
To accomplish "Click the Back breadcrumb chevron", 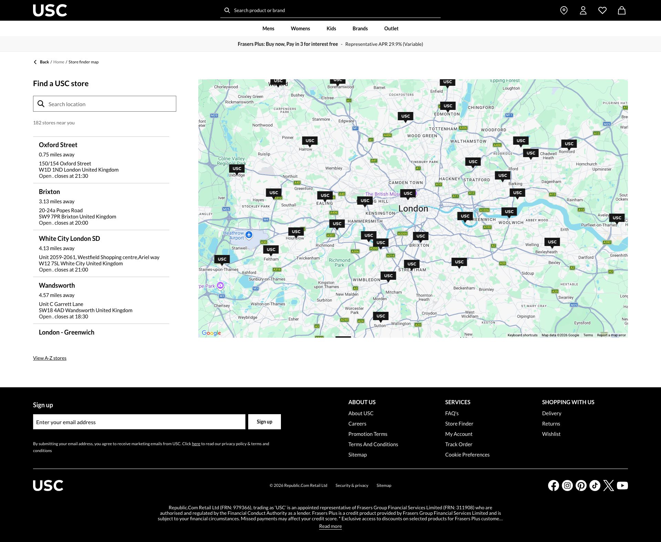I will click(35, 62).
